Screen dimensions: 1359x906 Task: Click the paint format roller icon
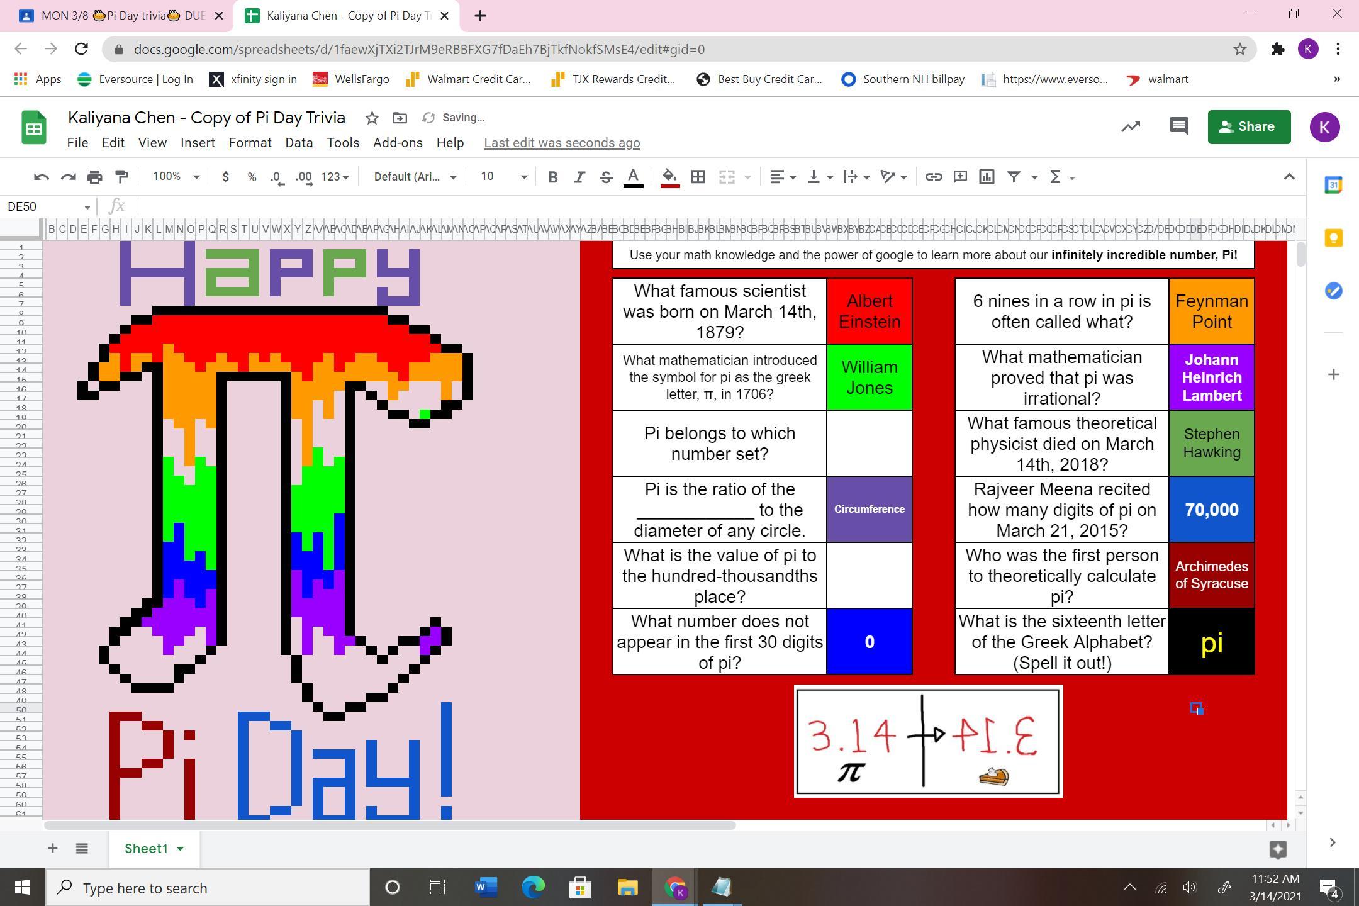121,177
